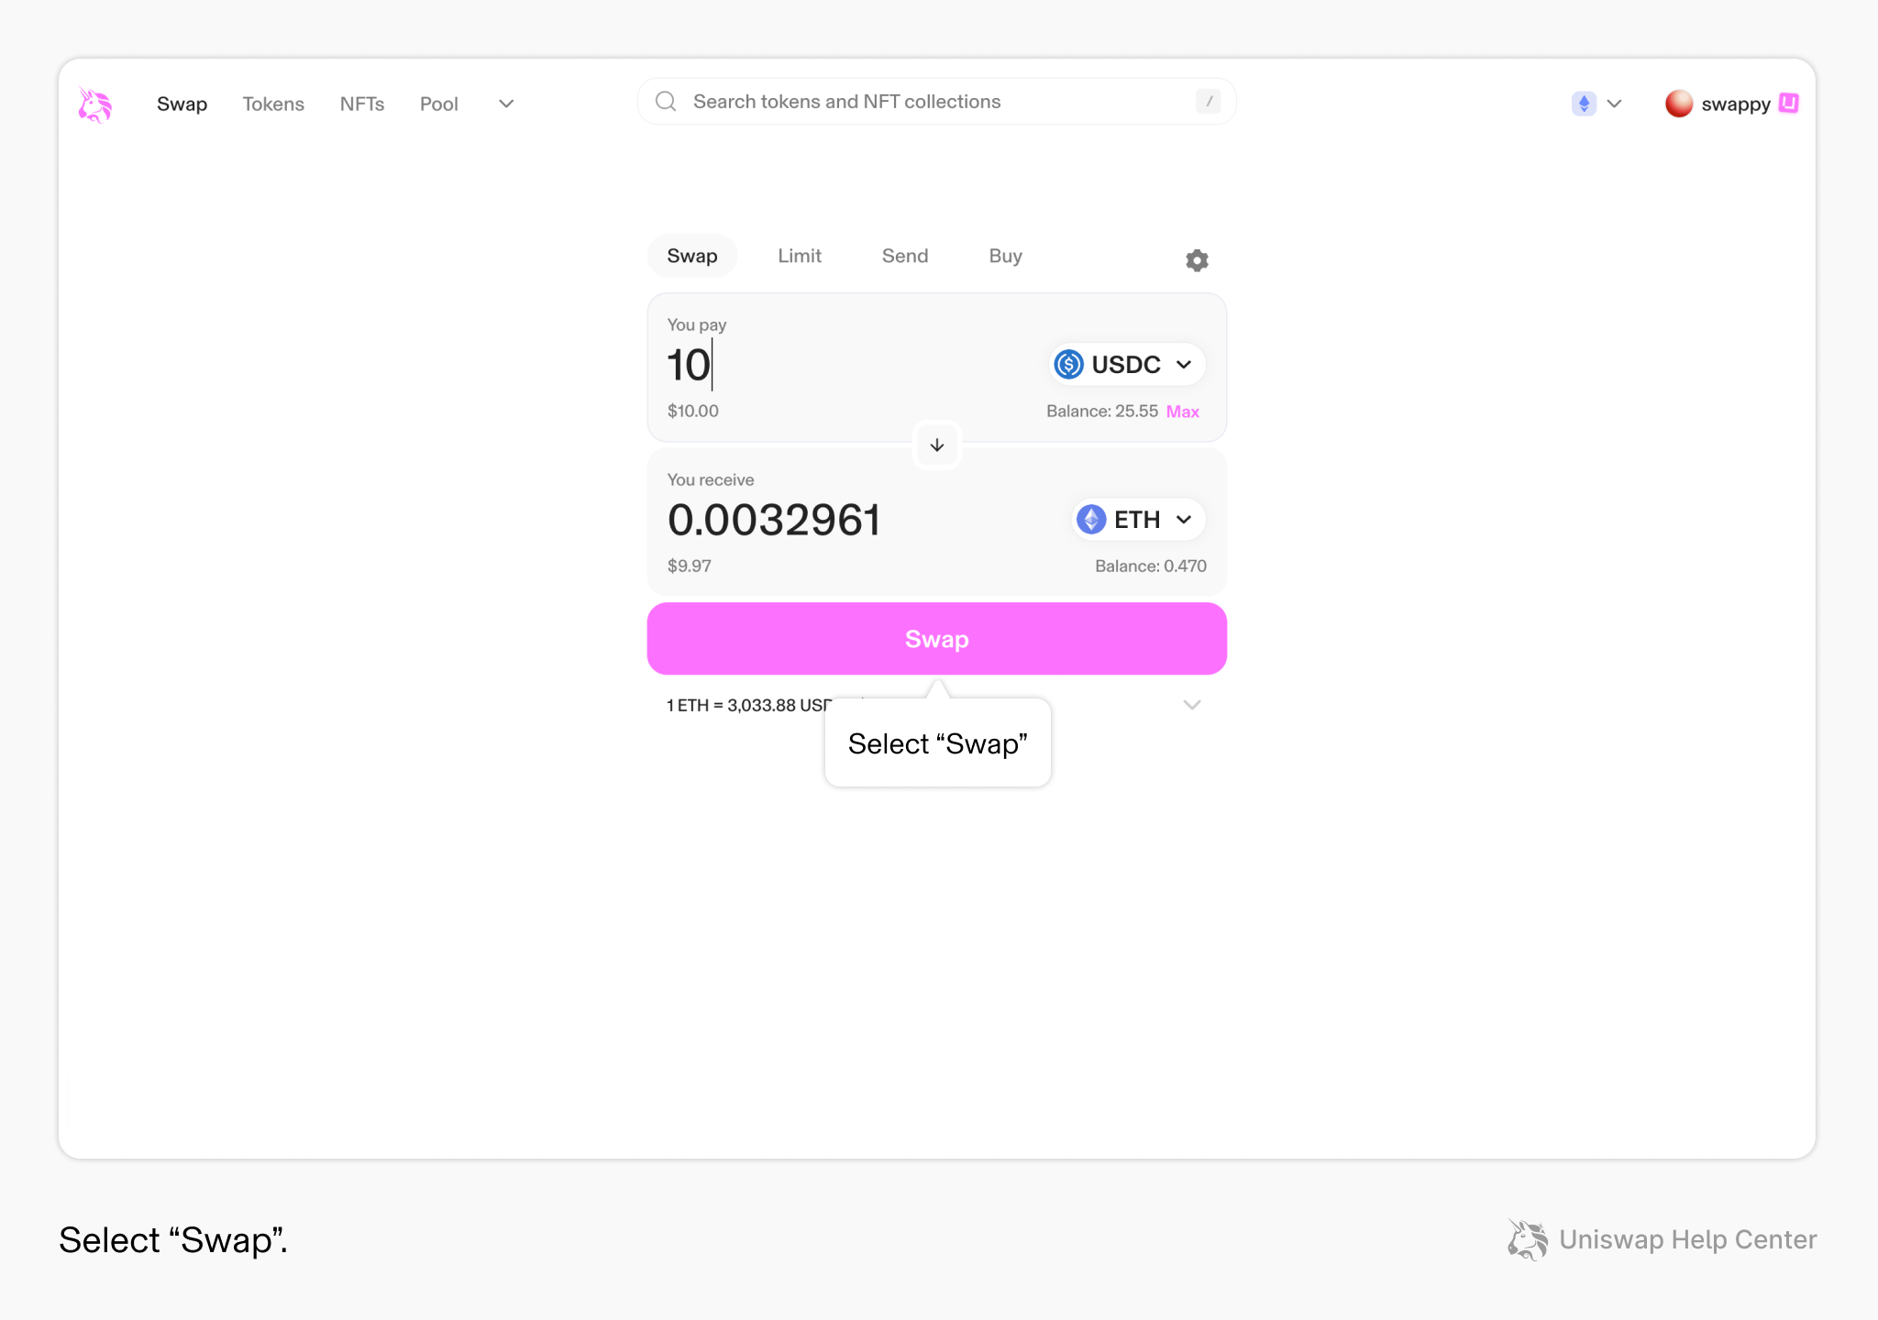Open the NFTs nav item
This screenshot has width=1878, height=1320.
362,104
